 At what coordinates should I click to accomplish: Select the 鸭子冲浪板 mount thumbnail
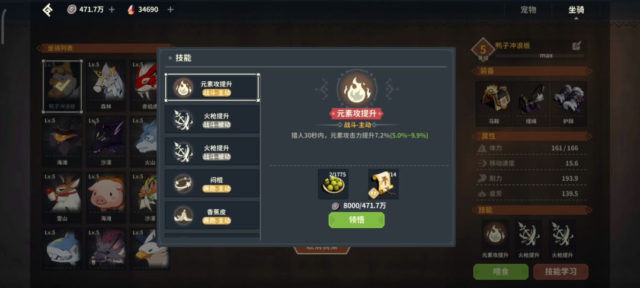click(x=62, y=86)
